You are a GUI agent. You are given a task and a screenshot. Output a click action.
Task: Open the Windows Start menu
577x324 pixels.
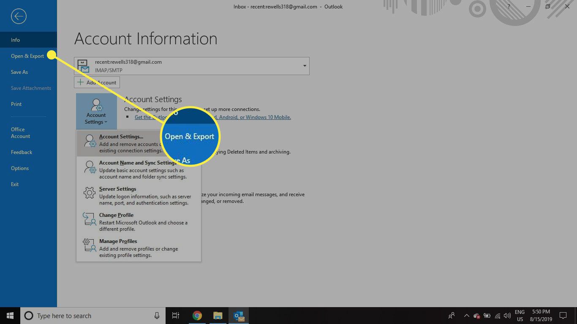tap(10, 316)
